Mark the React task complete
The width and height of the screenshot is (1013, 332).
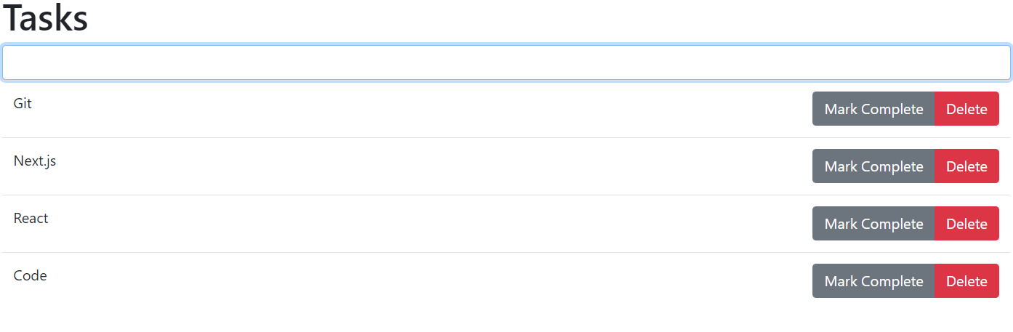point(873,224)
